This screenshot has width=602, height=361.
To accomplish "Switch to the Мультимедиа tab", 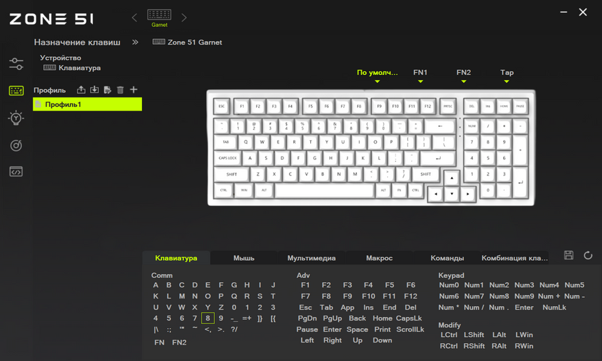I will click(x=312, y=258).
